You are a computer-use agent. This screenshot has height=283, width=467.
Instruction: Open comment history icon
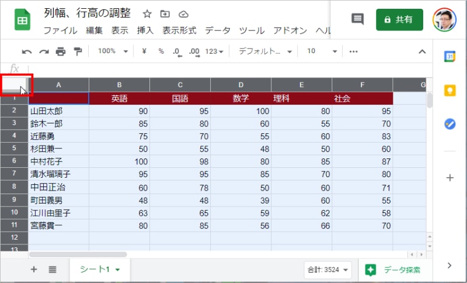[358, 19]
